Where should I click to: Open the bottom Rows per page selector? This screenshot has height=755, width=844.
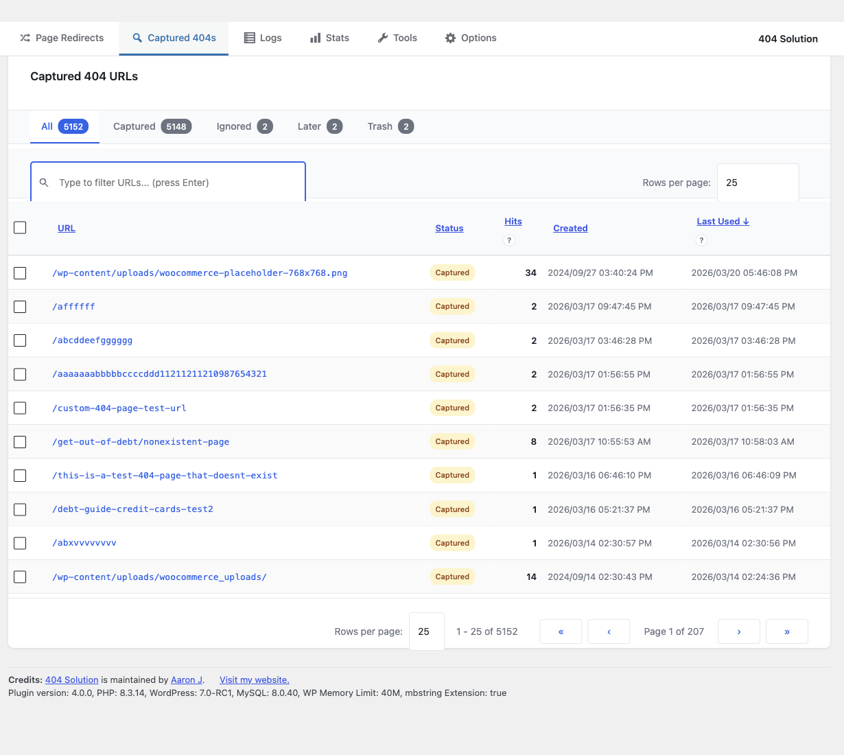[x=426, y=631]
